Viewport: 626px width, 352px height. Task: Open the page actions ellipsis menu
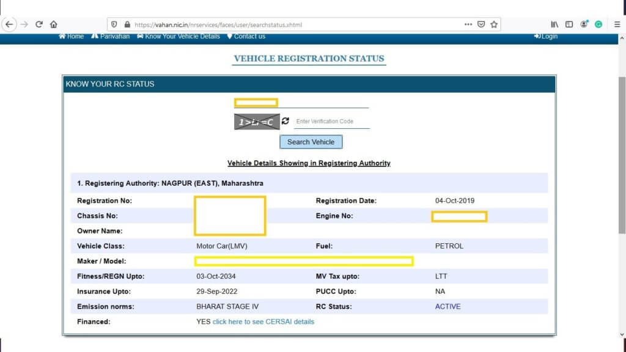tap(468, 24)
